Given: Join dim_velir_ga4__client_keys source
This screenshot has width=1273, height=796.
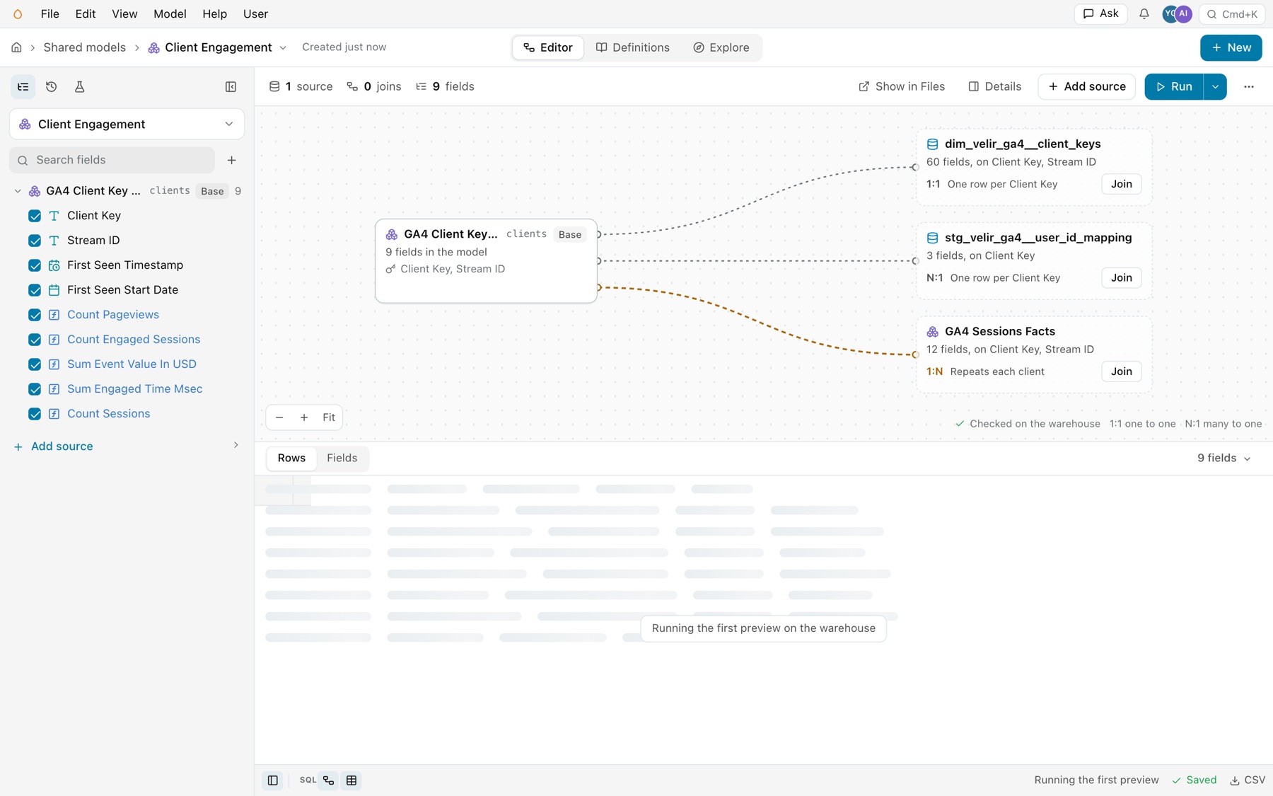Looking at the screenshot, I should pos(1121,184).
